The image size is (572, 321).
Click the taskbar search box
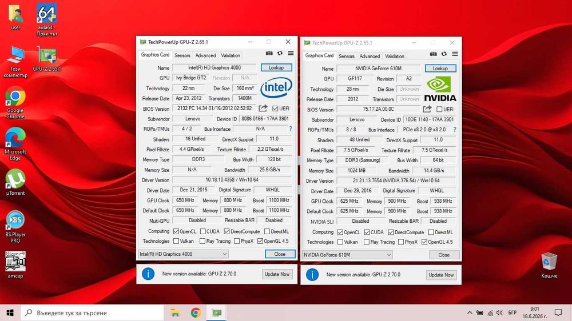(x=92, y=312)
